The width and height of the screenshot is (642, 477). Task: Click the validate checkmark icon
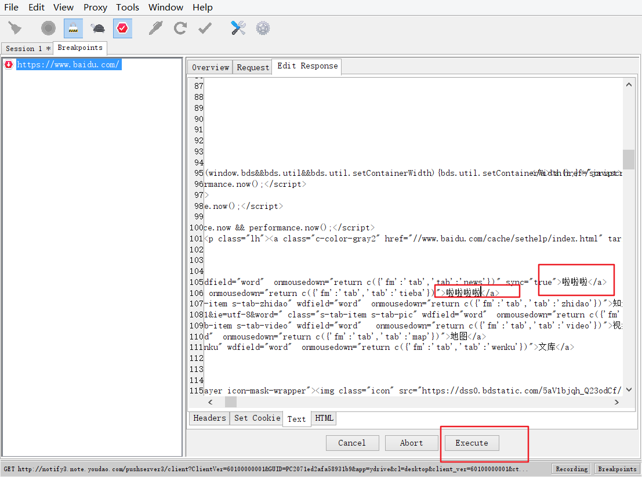pyautogui.click(x=205, y=28)
